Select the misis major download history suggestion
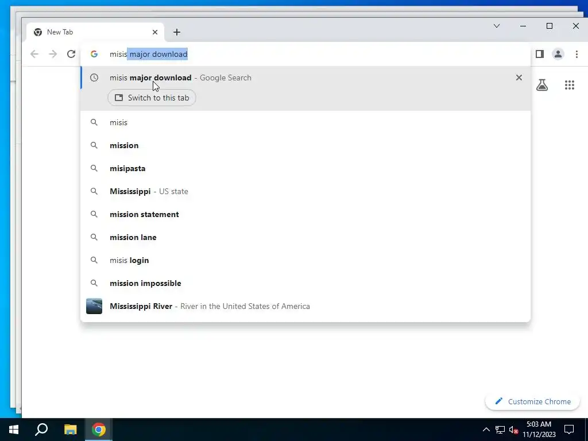Screen dimensions: 588x441 click(x=305, y=78)
